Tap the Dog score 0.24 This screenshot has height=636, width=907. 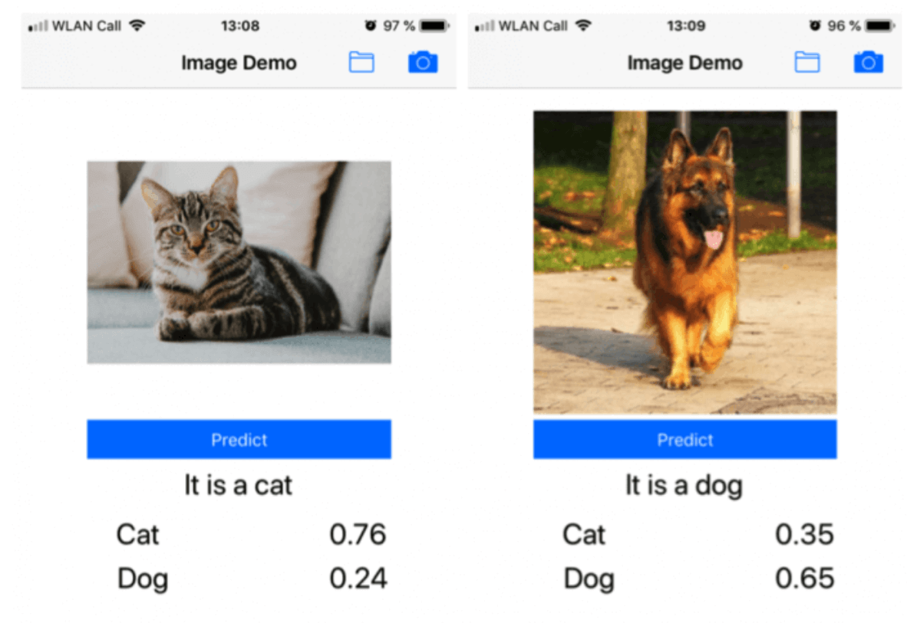358,579
